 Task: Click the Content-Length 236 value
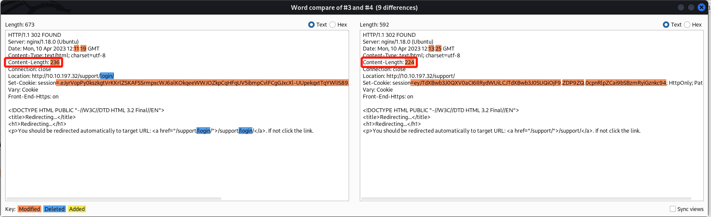click(x=55, y=62)
